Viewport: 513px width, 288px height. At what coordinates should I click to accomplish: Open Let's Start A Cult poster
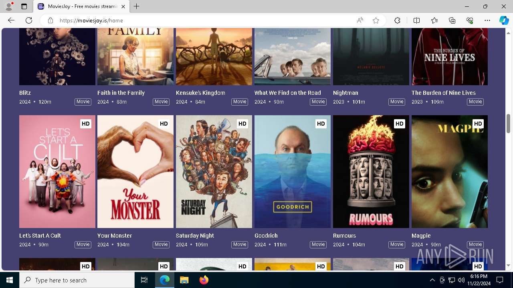click(57, 172)
